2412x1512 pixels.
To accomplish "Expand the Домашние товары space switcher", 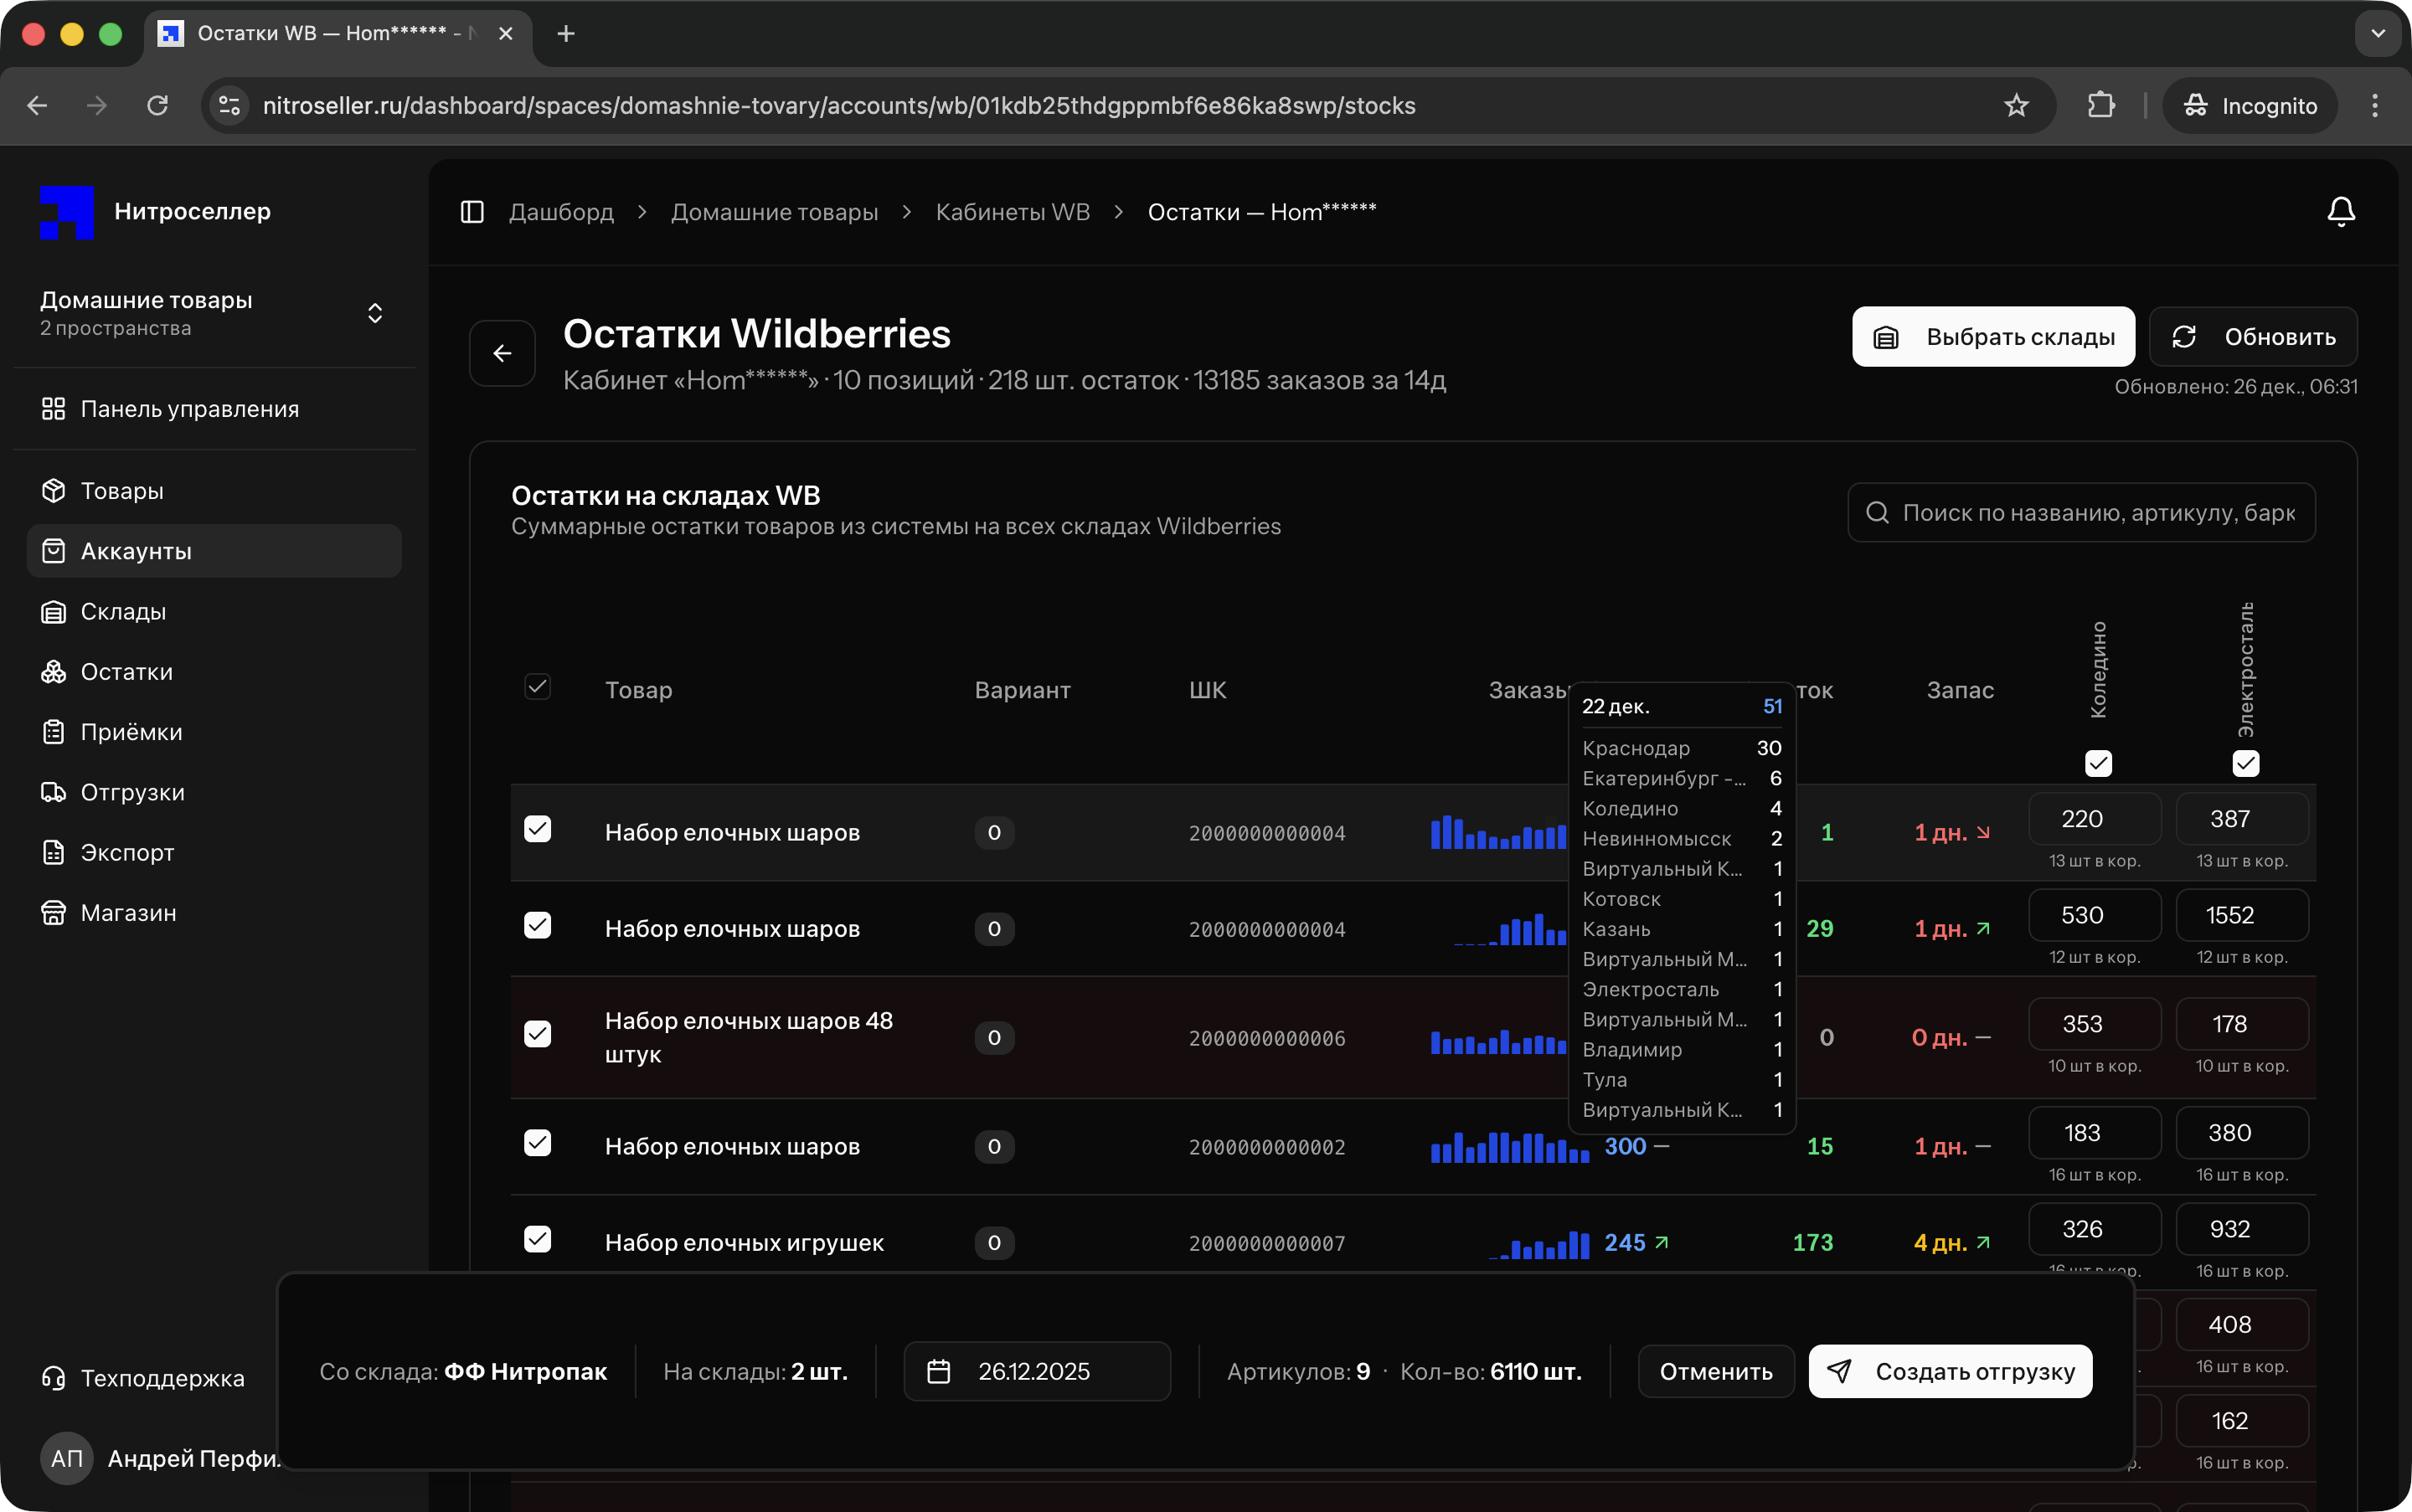I will (374, 313).
